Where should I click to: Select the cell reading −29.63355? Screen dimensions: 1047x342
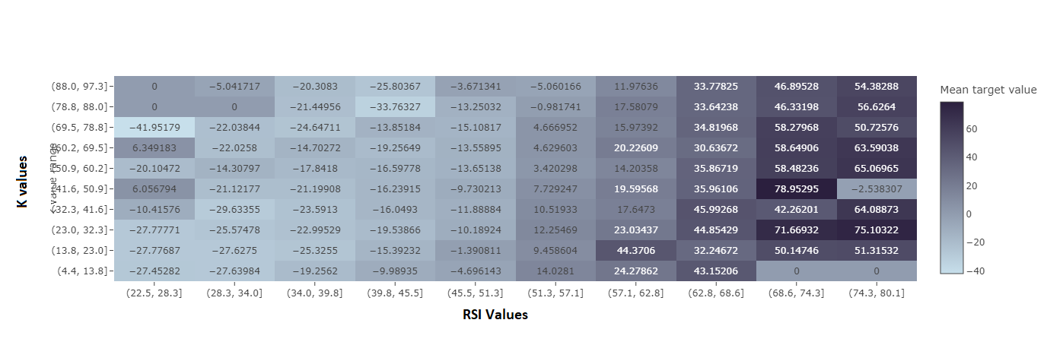(235, 209)
